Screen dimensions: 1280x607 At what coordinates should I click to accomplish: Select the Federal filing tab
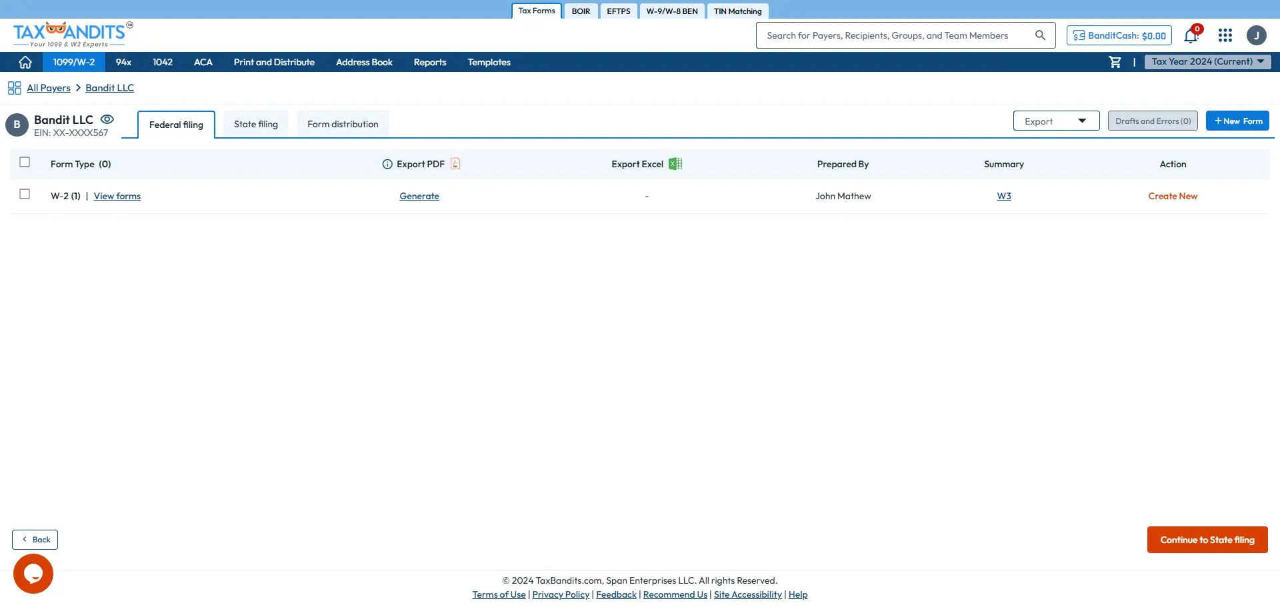(176, 125)
